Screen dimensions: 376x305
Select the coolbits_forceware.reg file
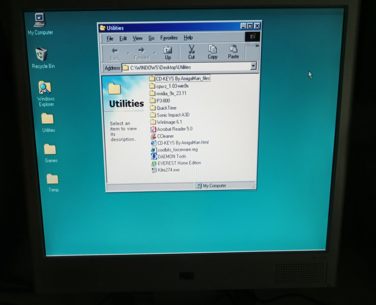click(x=177, y=150)
